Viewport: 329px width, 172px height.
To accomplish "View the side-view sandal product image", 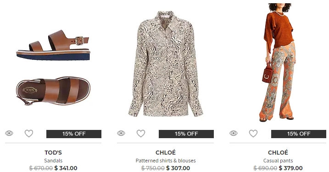I will (x=53, y=45).
